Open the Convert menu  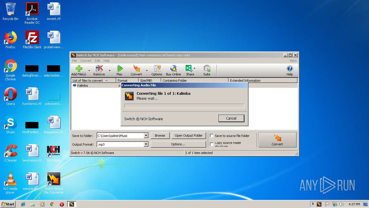point(86,61)
